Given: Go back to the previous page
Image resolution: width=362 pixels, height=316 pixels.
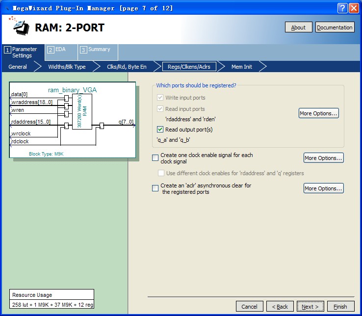Looking at the screenshot, I should pyautogui.click(x=280, y=306).
